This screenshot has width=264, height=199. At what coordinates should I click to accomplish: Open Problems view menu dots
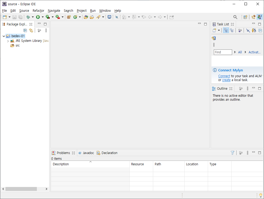[x=248, y=153]
